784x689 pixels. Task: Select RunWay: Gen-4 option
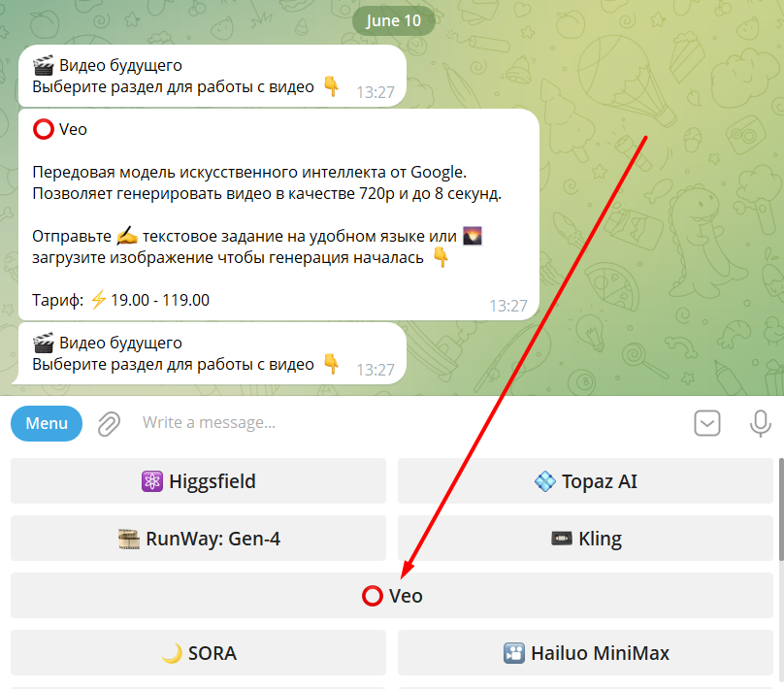(198, 539)
